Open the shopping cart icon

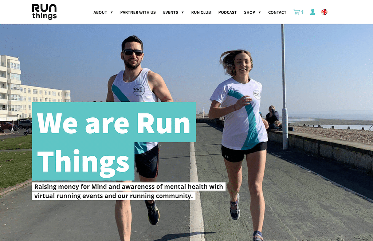click(297, 12)
